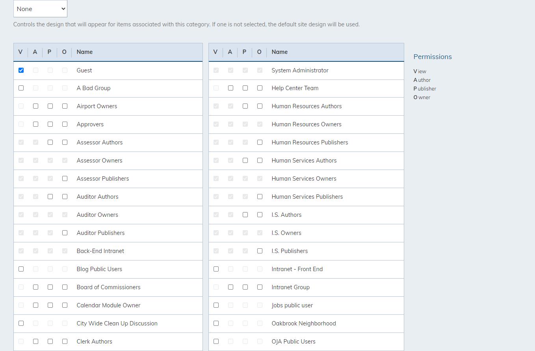The image size is (535, 351).
Task: Check Publisher for I.S. Authors
Action: [x=245, y=215]
